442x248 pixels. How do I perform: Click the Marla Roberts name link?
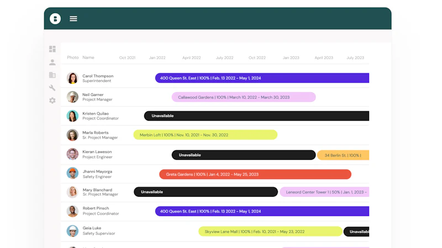(x=96, y=133)
